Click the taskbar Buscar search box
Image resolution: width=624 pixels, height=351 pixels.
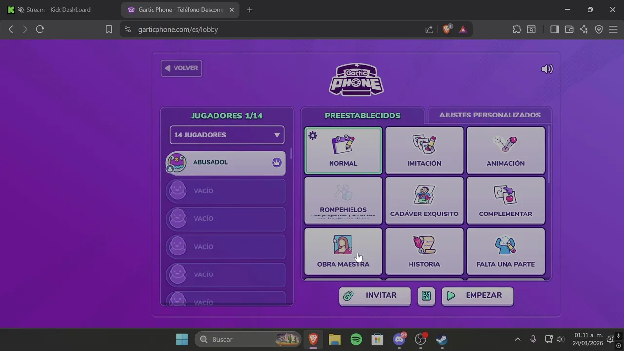[249, 339]
